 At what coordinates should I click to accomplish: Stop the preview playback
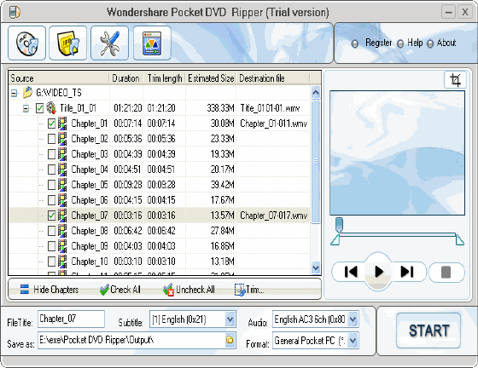(446, 272)
